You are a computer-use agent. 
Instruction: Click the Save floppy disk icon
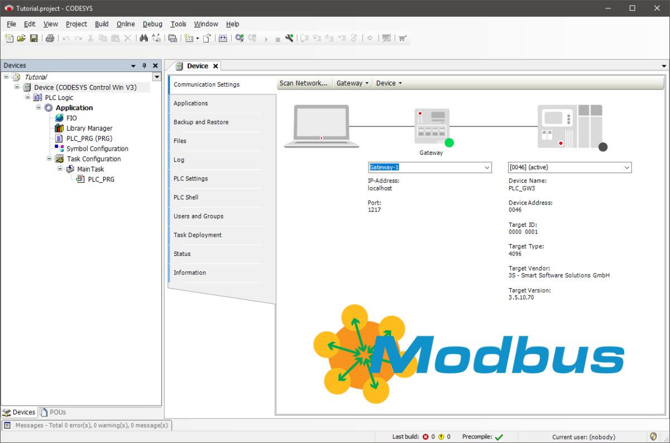point(33,38)
